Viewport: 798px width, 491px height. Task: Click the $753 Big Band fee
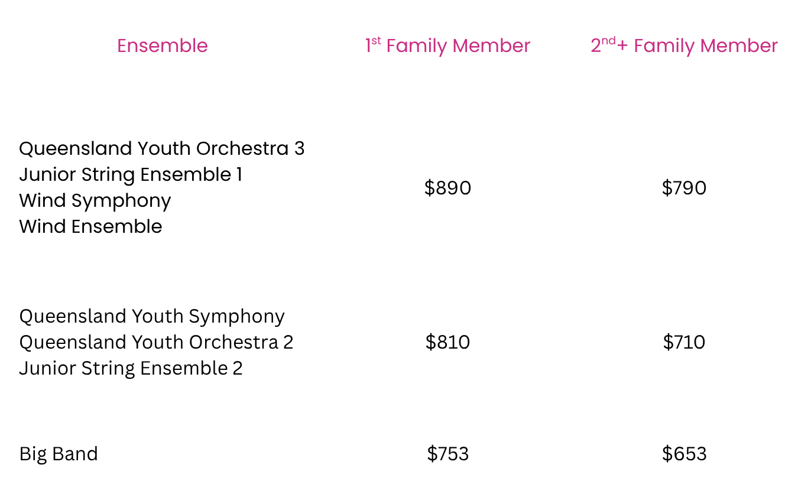click(447, 454)
